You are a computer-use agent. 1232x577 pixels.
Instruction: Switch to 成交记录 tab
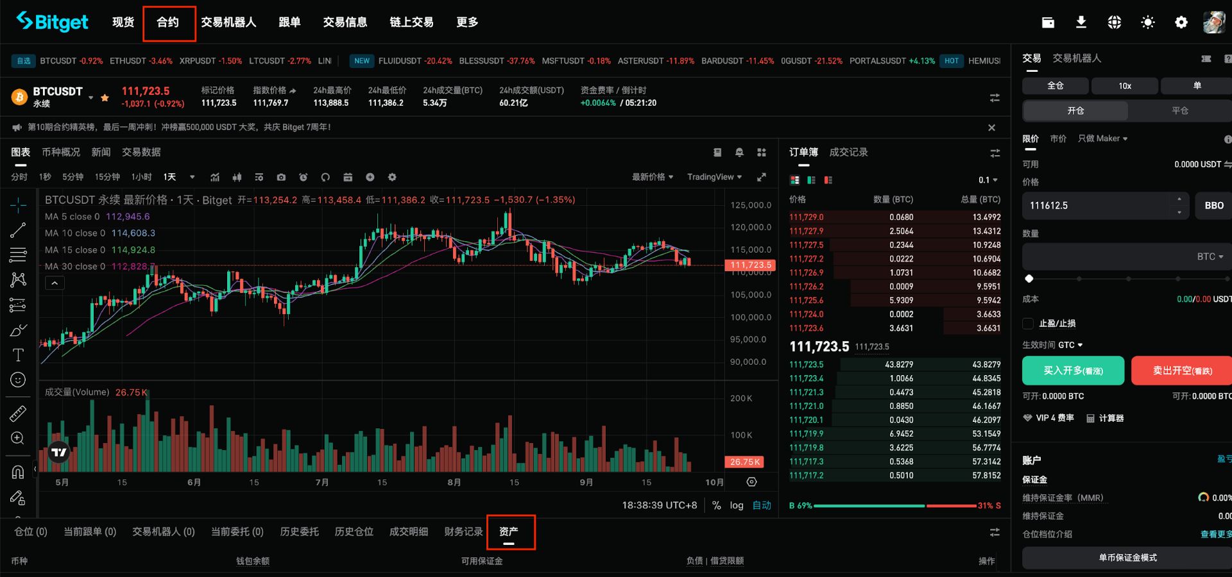(848, 153)
